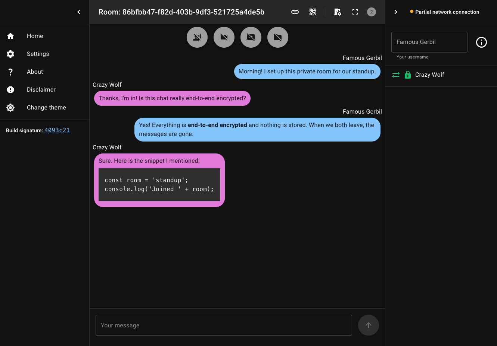Enter fullscreen mode
Screen dimensions: 497x346
click(x=355, y=12)
